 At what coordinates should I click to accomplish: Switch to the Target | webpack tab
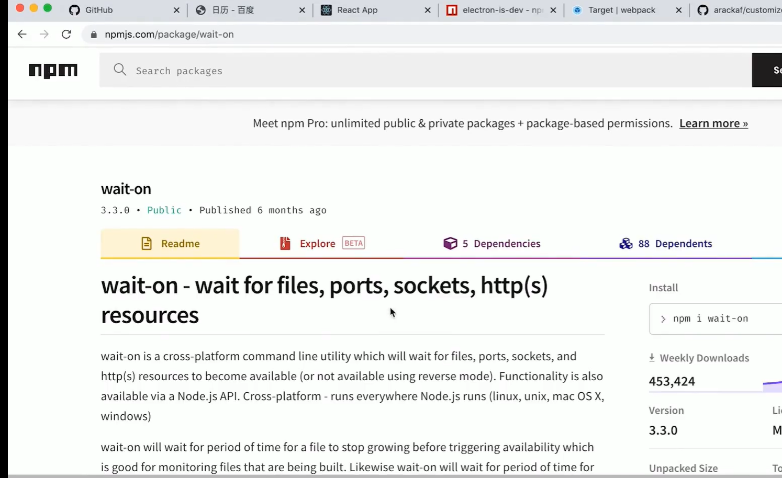[621, 10]
